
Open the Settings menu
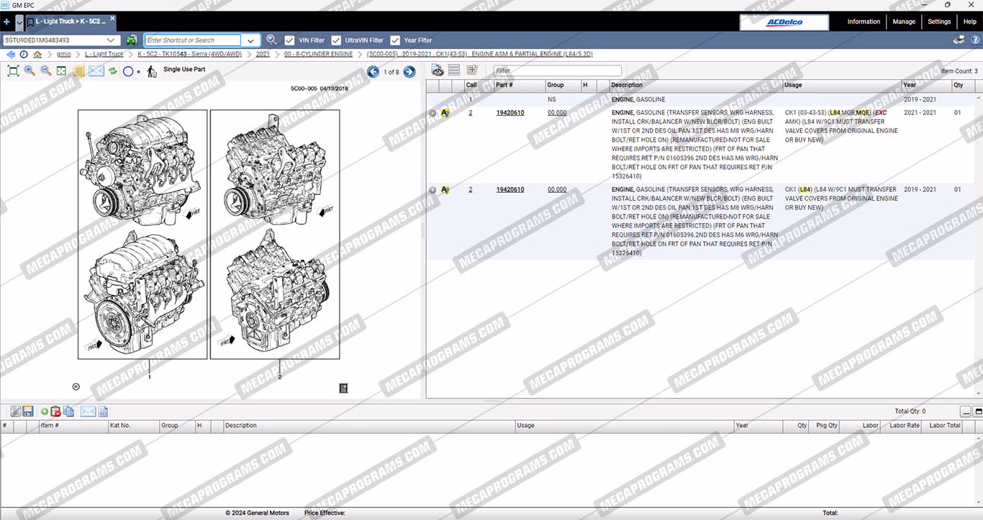coord(938,22)
